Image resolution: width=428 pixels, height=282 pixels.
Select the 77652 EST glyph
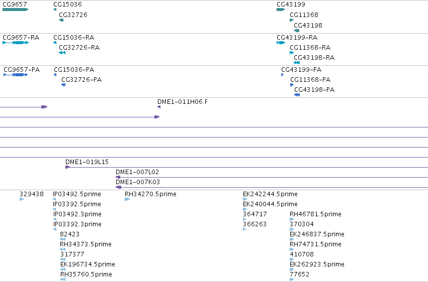click(292, 279)
